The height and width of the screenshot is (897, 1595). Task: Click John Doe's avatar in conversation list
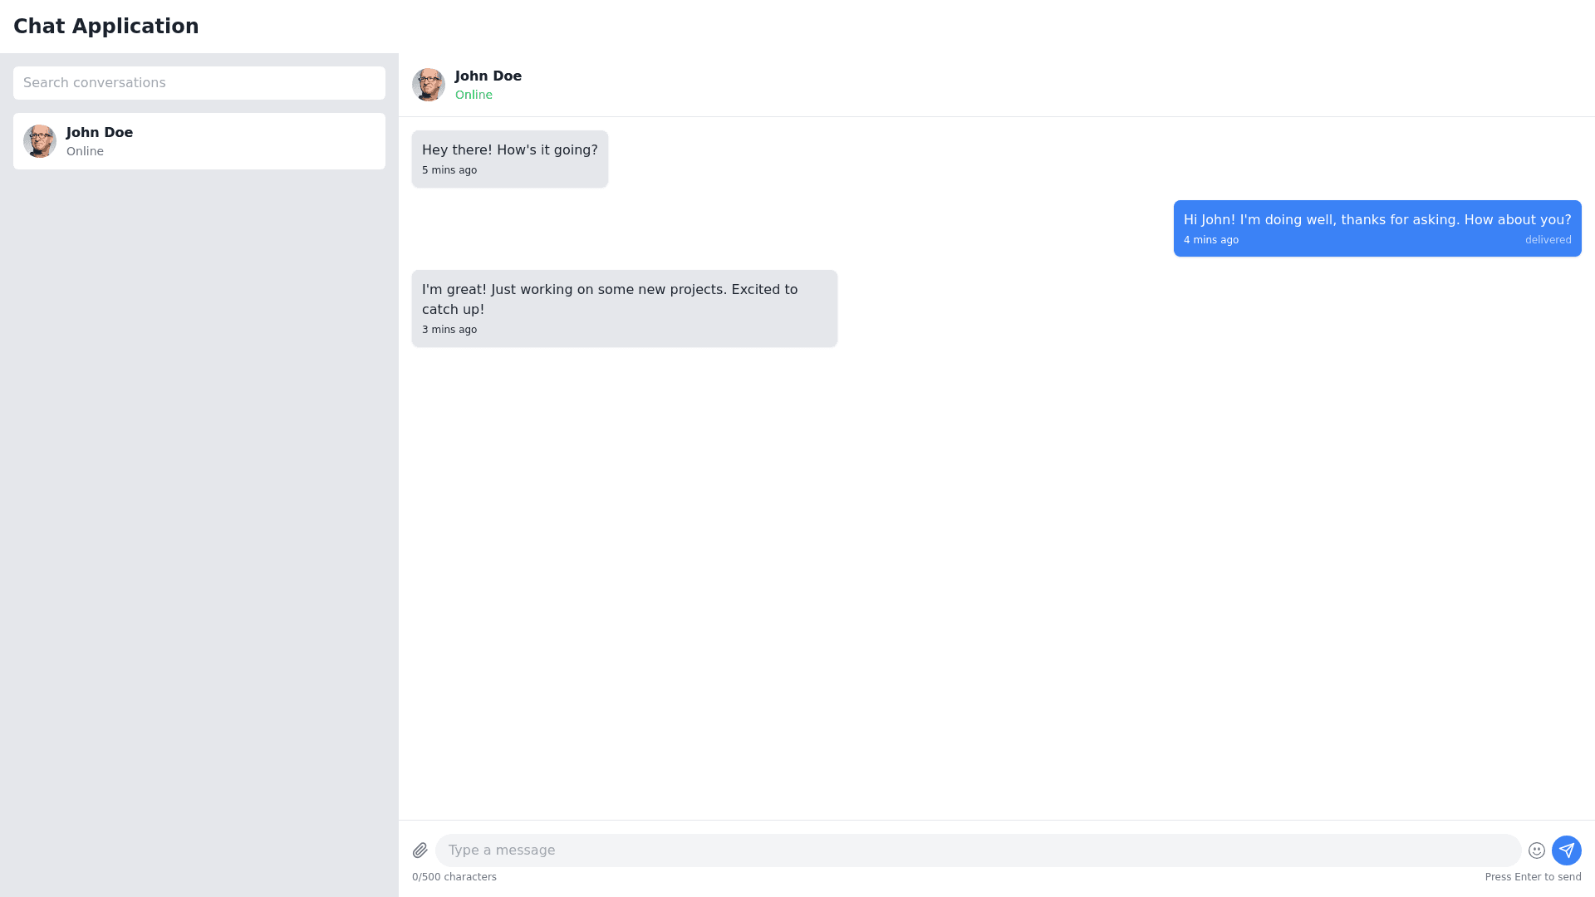coord(40,141)
